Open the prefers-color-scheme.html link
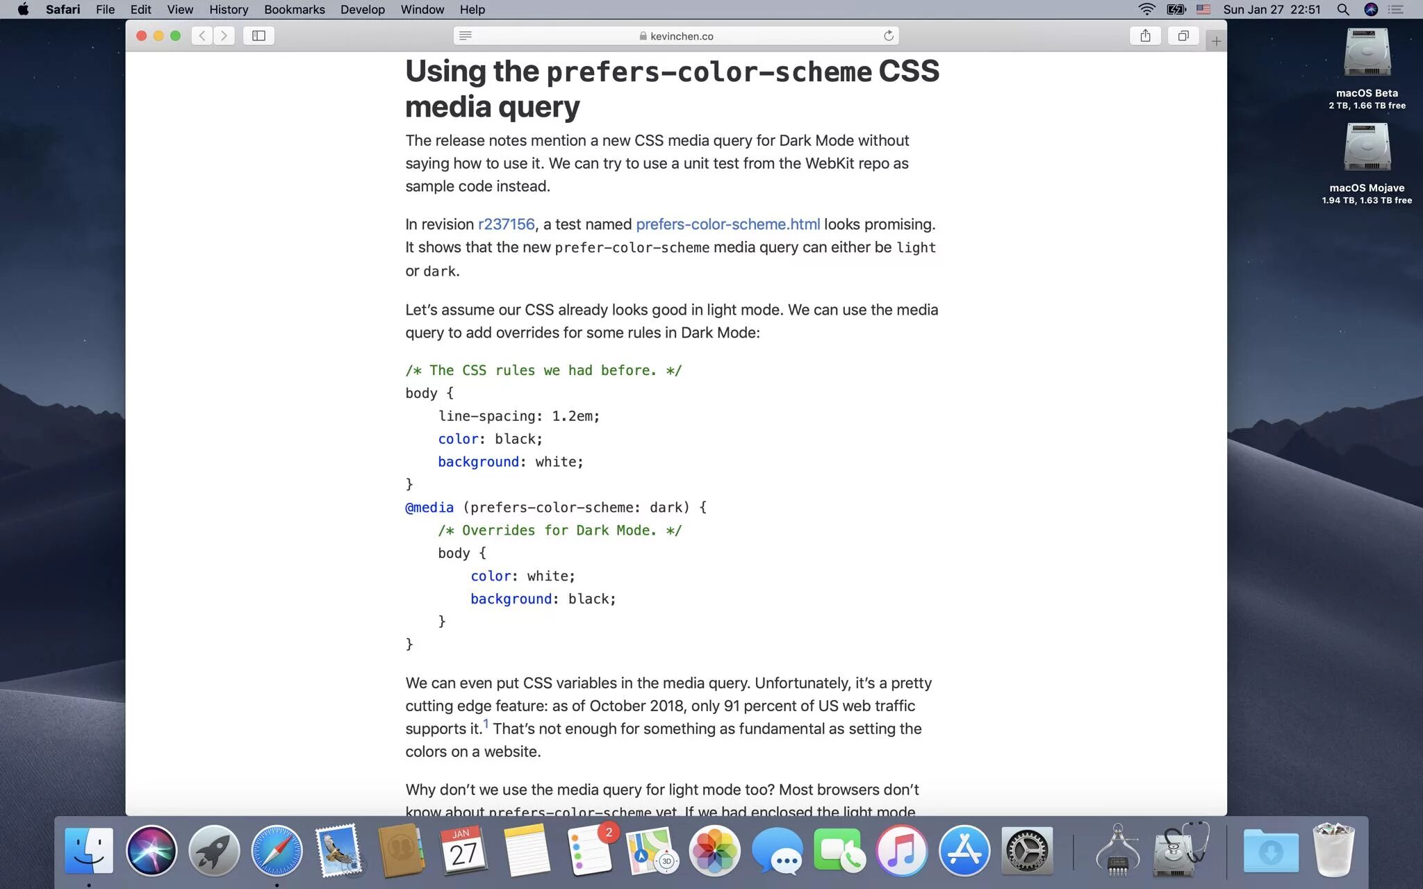 [x=727, y=224]
